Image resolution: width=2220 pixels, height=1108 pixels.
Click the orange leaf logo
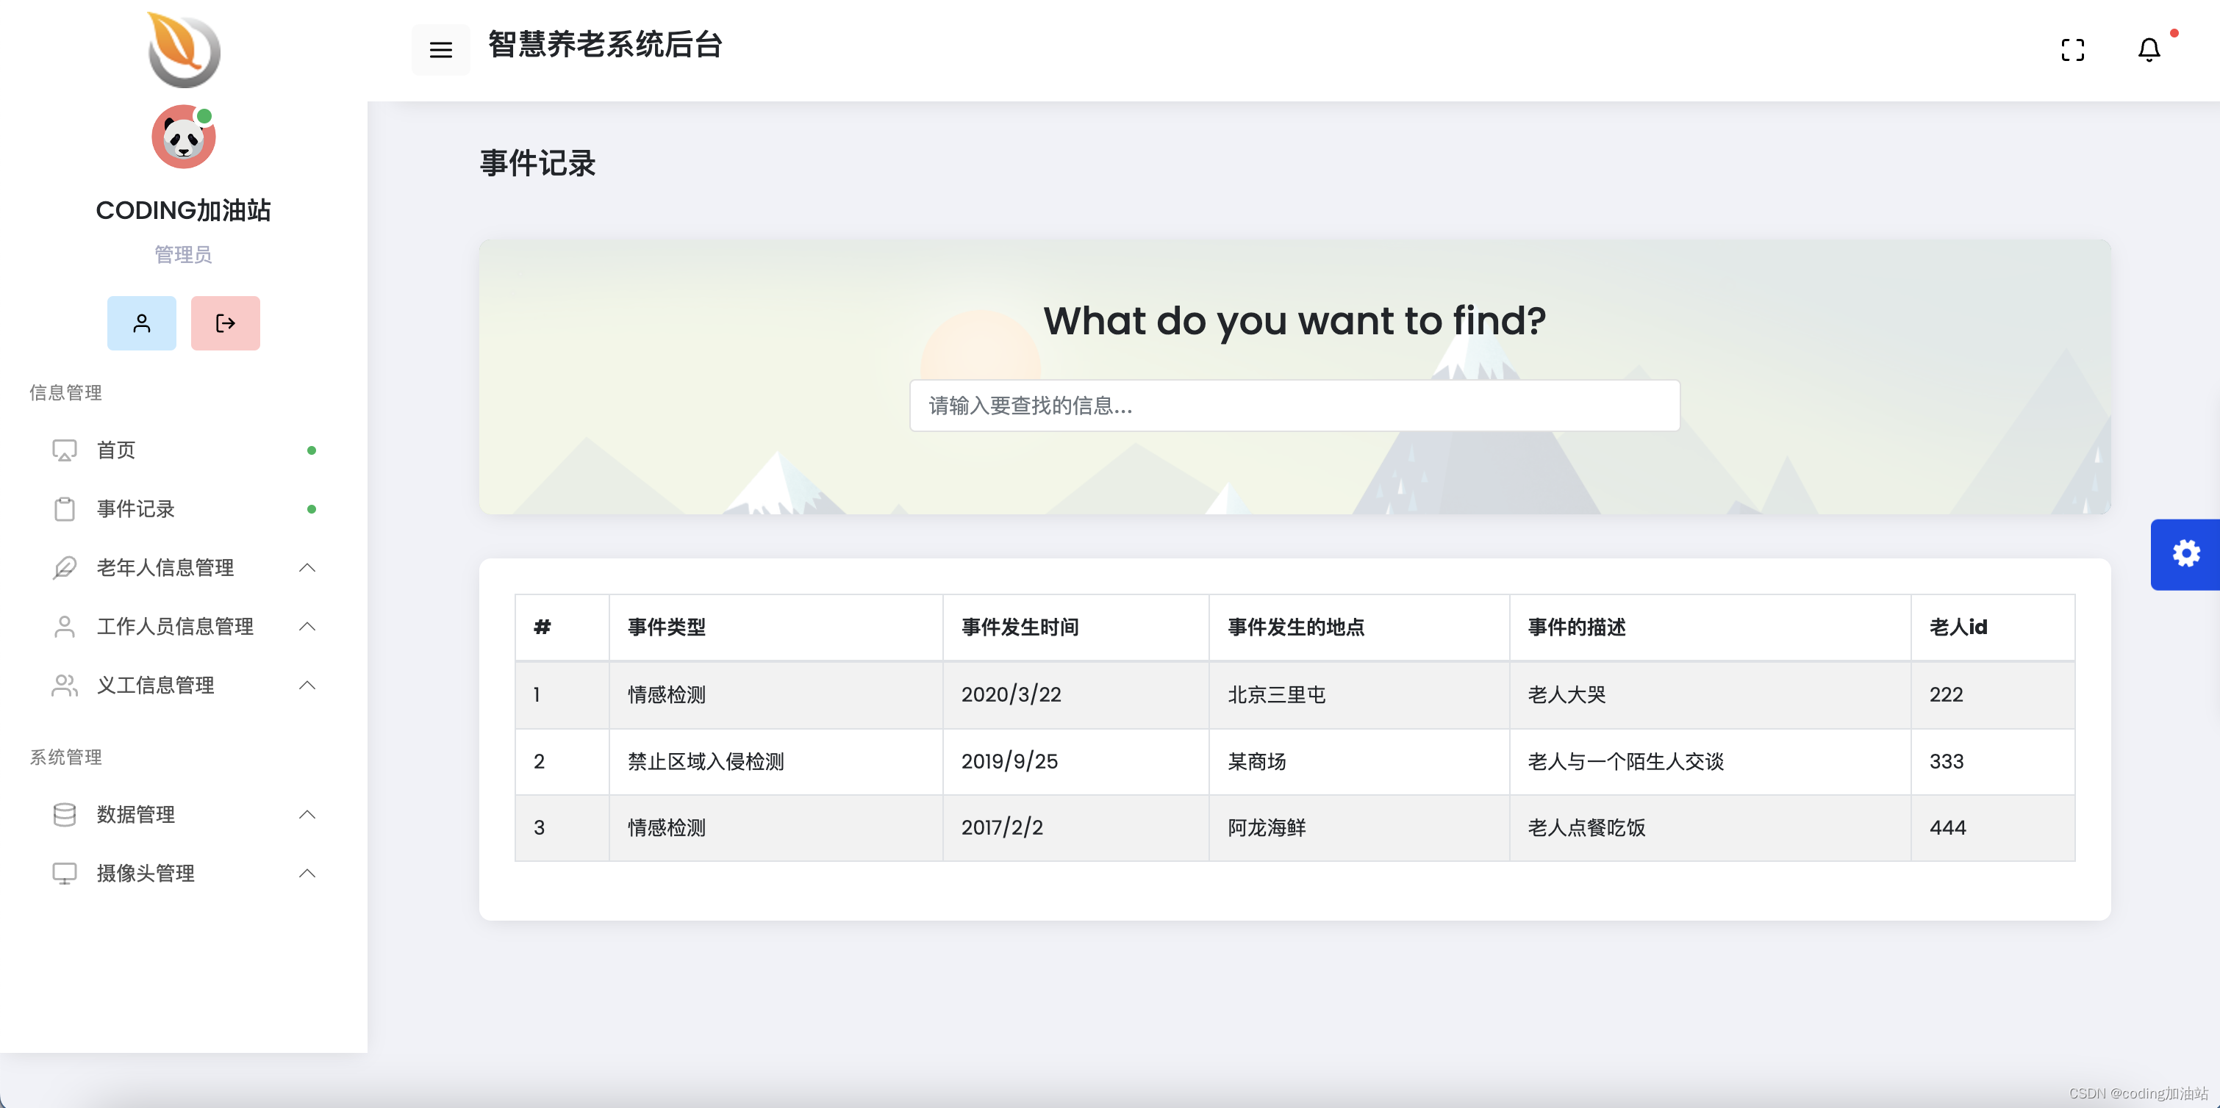(x=184, y=50)
